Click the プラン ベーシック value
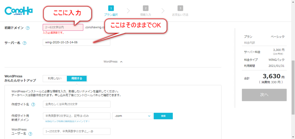Image resolution: width=295 pixels, height=139 pixels. pyautogui.click(x=278, y=37)
